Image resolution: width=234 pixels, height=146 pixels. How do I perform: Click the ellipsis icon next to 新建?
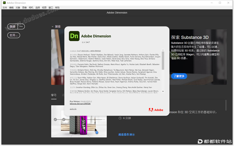(21, 26)
